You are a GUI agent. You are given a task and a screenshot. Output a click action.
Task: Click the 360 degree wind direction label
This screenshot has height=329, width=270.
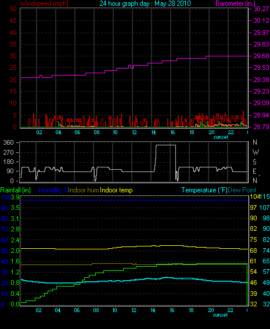[8, 142]
